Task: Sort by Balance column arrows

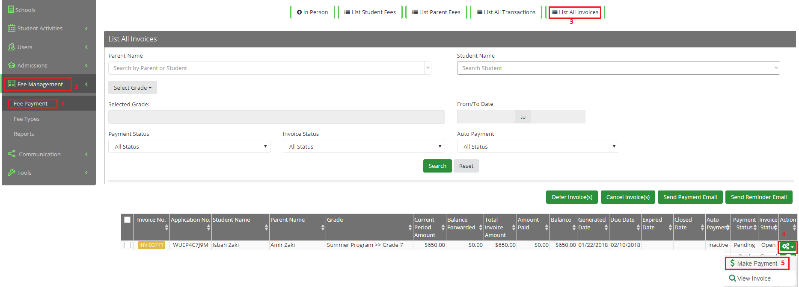Action: (x=574, y=228)
